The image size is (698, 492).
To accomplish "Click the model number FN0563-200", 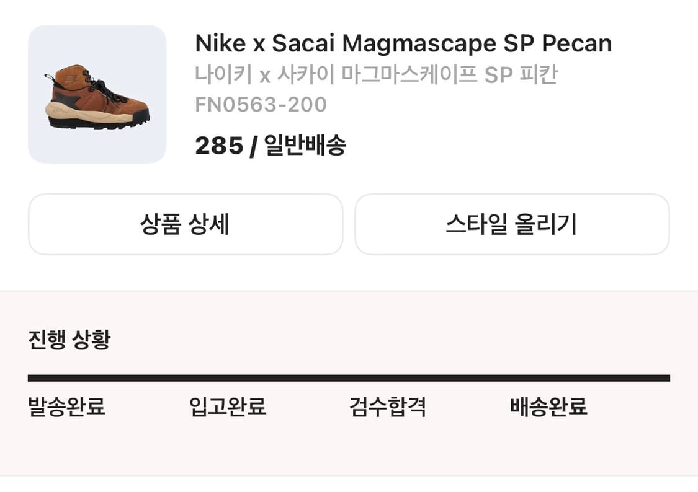I will coord(261,103).
